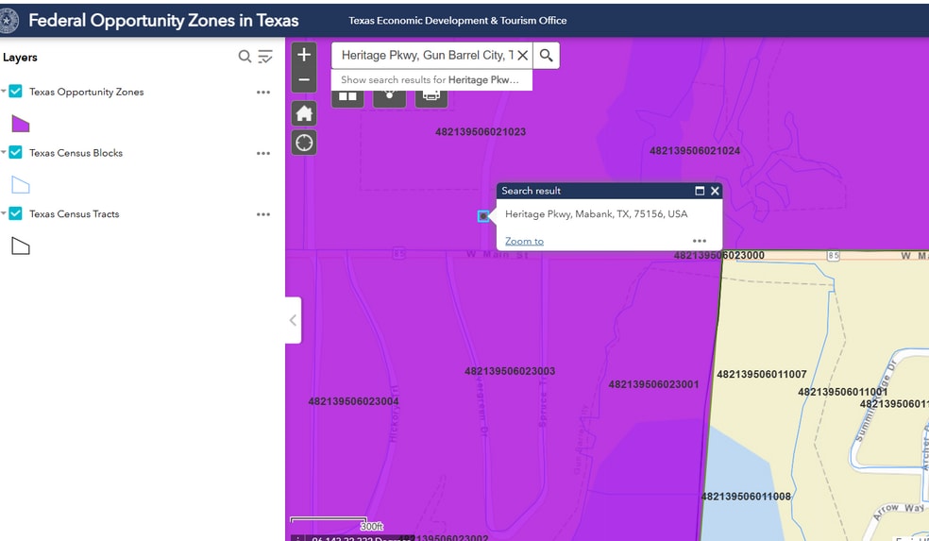Screen dimensions: 929x541
Task: Open more actions in Search result popup
Action: tap(700, 241)
